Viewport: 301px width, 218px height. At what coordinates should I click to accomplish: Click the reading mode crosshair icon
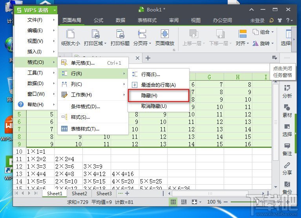coord(194,202)
